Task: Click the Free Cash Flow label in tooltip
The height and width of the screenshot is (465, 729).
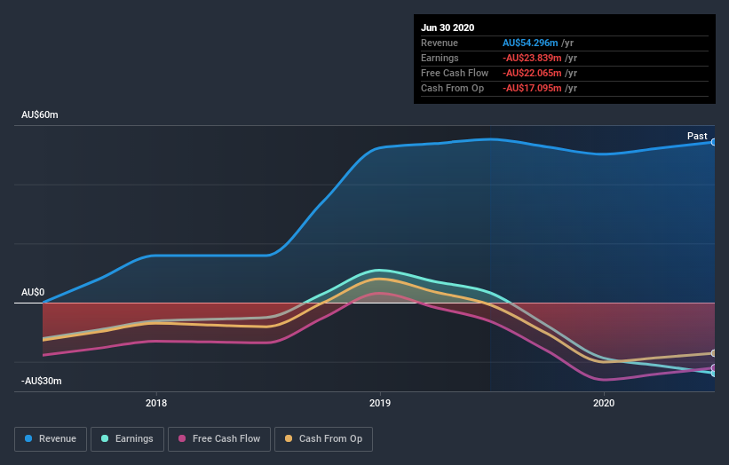Action: point(455,73)
